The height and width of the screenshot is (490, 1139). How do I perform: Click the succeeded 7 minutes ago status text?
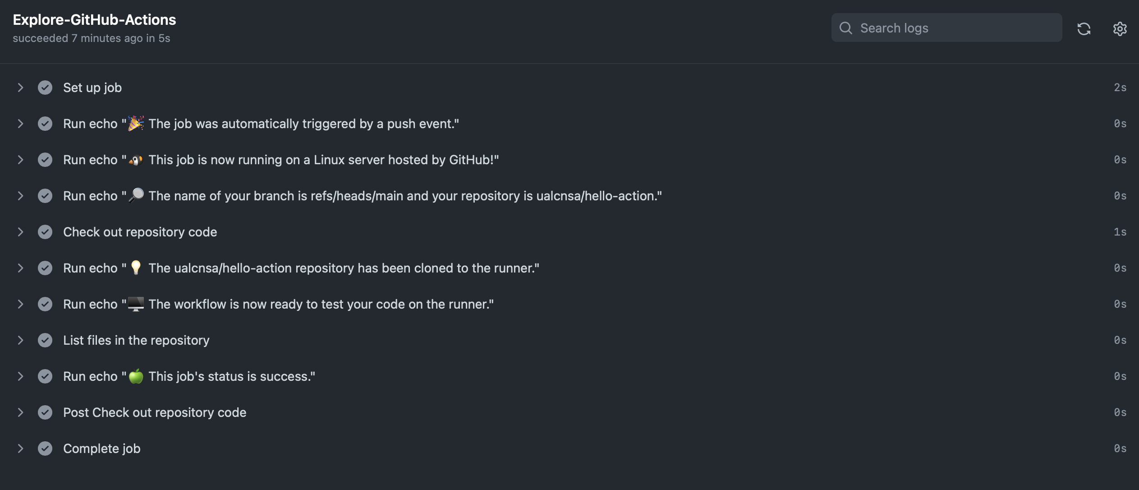92,38
